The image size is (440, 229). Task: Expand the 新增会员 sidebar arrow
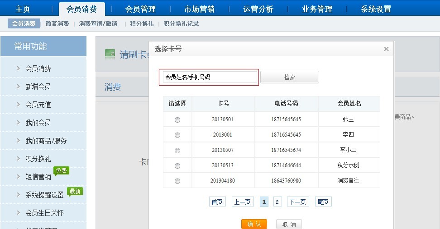(18, 87)
